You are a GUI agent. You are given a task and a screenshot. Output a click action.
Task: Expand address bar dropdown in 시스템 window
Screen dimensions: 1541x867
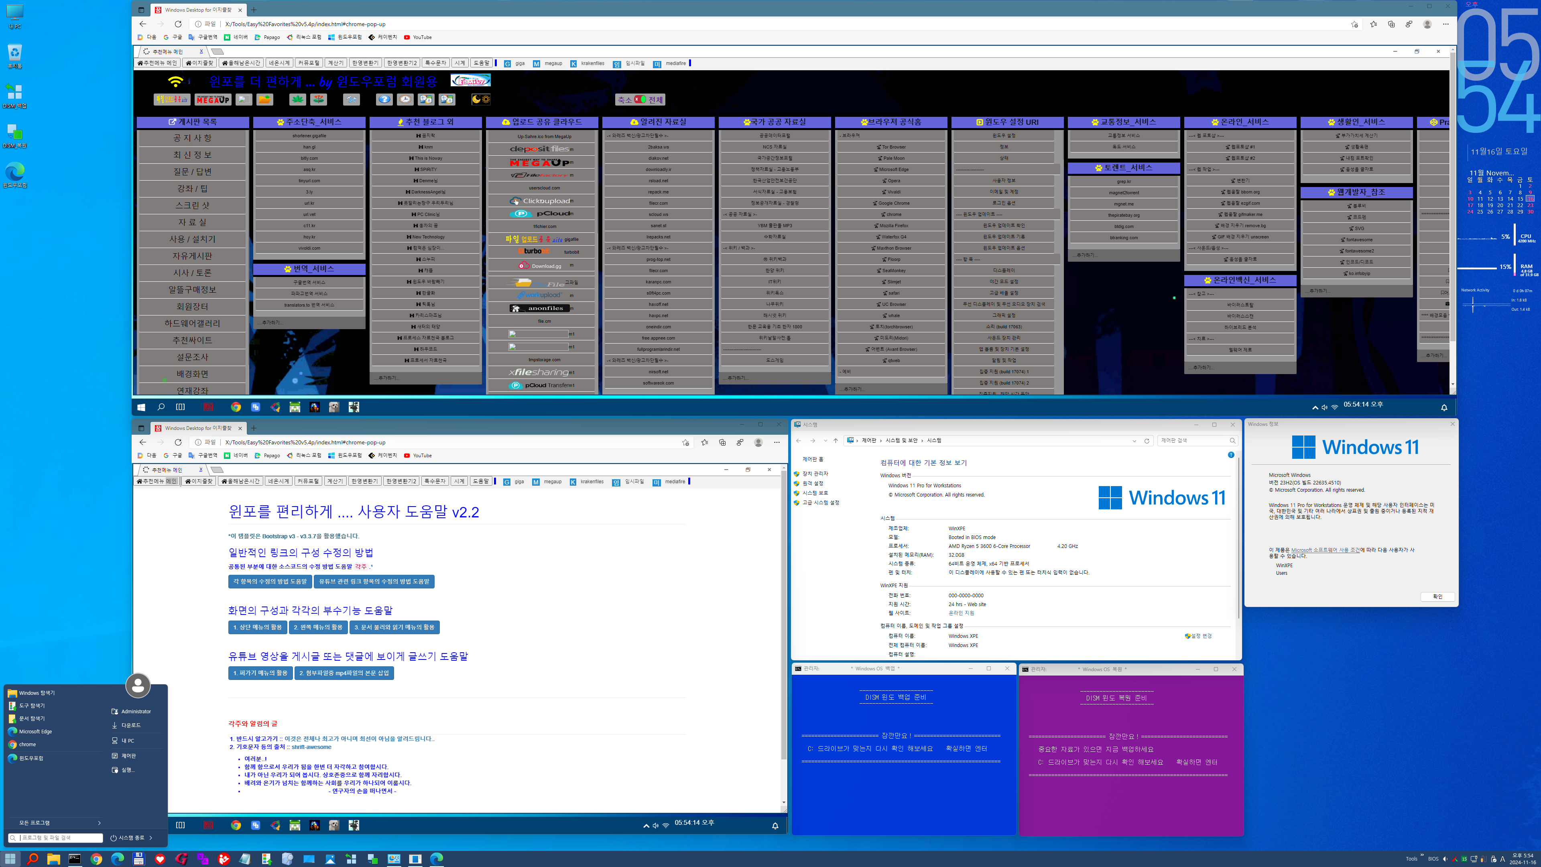(x=1134, y=441)
